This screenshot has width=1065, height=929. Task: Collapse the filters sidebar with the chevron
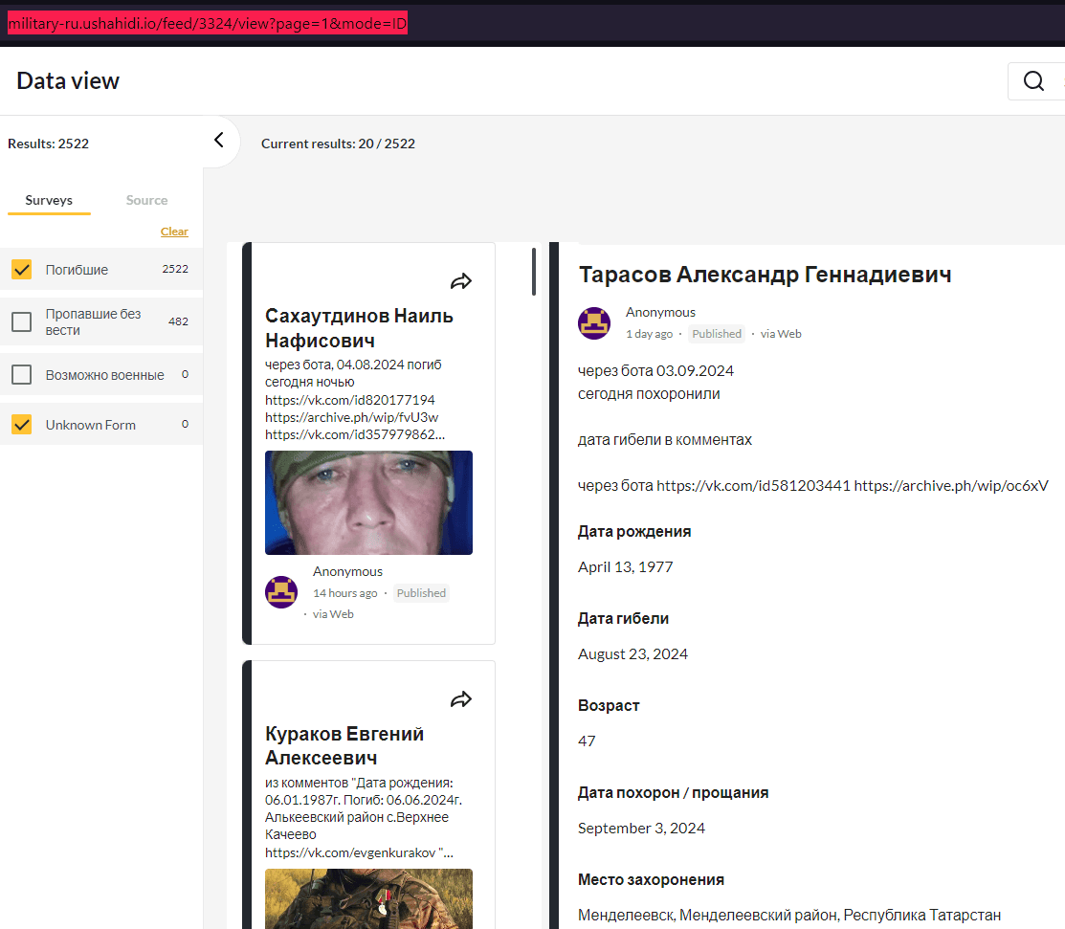tap(218, 141)
